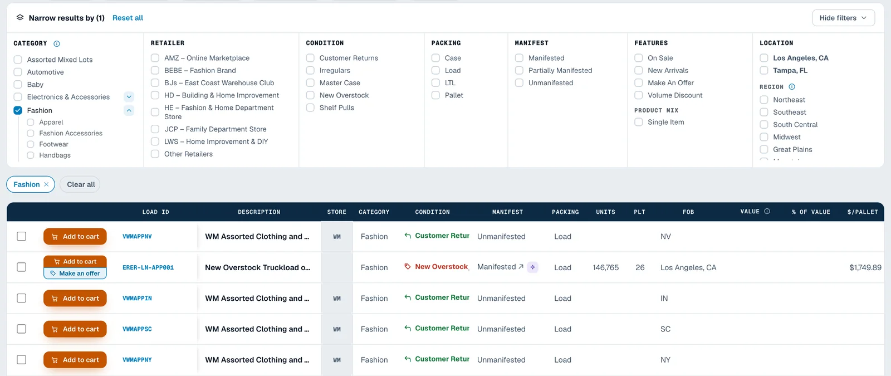Click the layers icon beside Narrow results
The image size is (891, 376).
tap(20, 18)
